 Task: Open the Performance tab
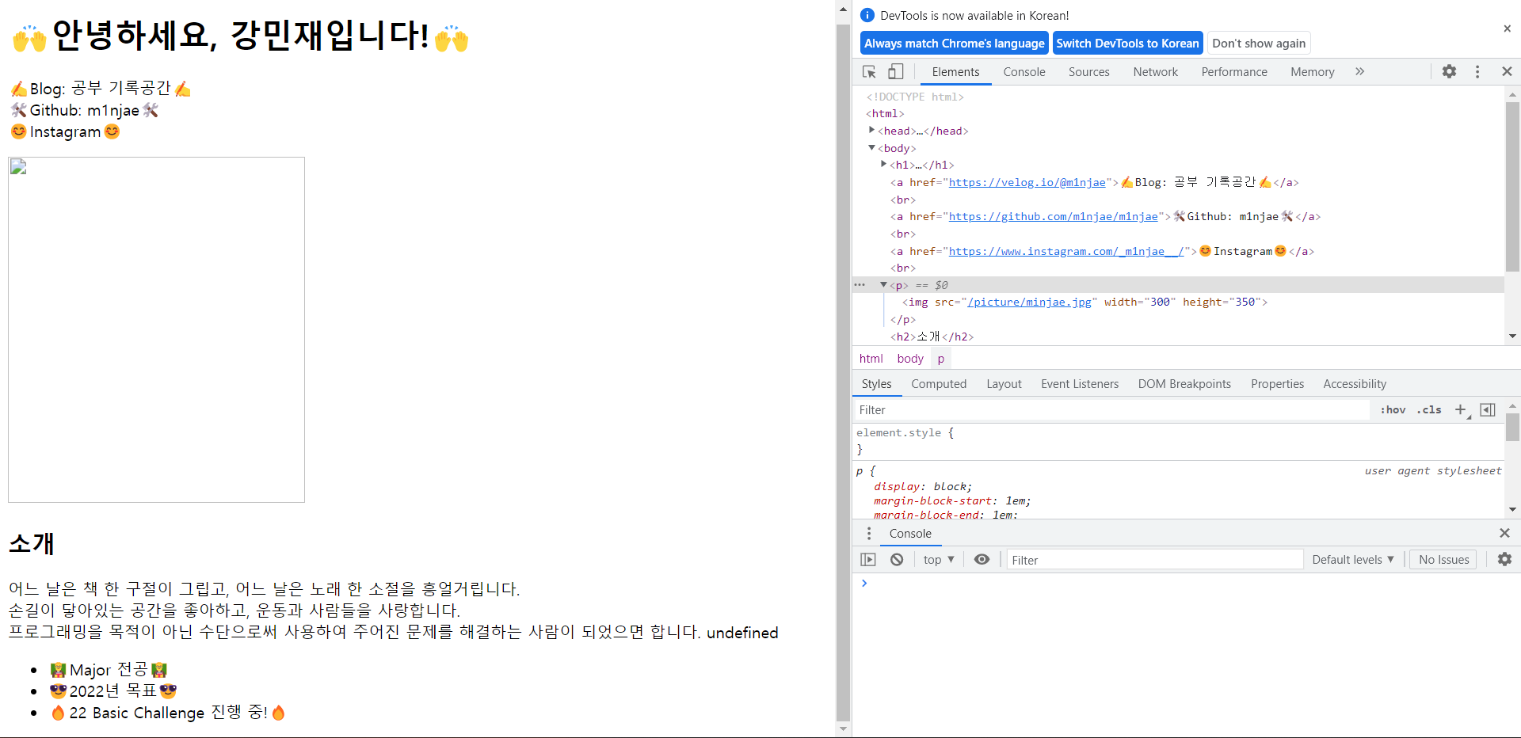tap(1234, 72)
